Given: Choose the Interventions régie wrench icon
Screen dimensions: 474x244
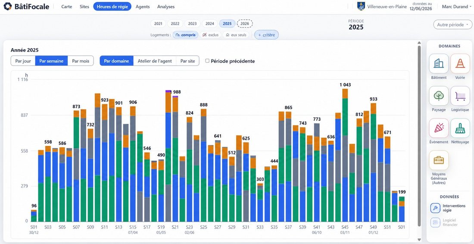Looking at the screenshot, I should click(435, 208).
